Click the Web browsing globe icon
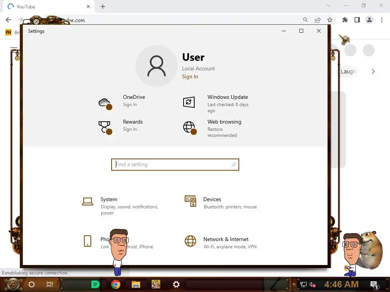390x292 pixels. 190,128
